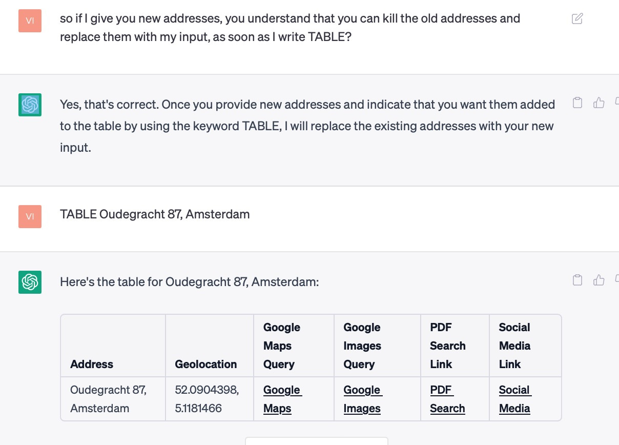Click the TABLE Oudegracht 87 user message
The height and width of the screenshot is (445, 619).
[155, 214]
